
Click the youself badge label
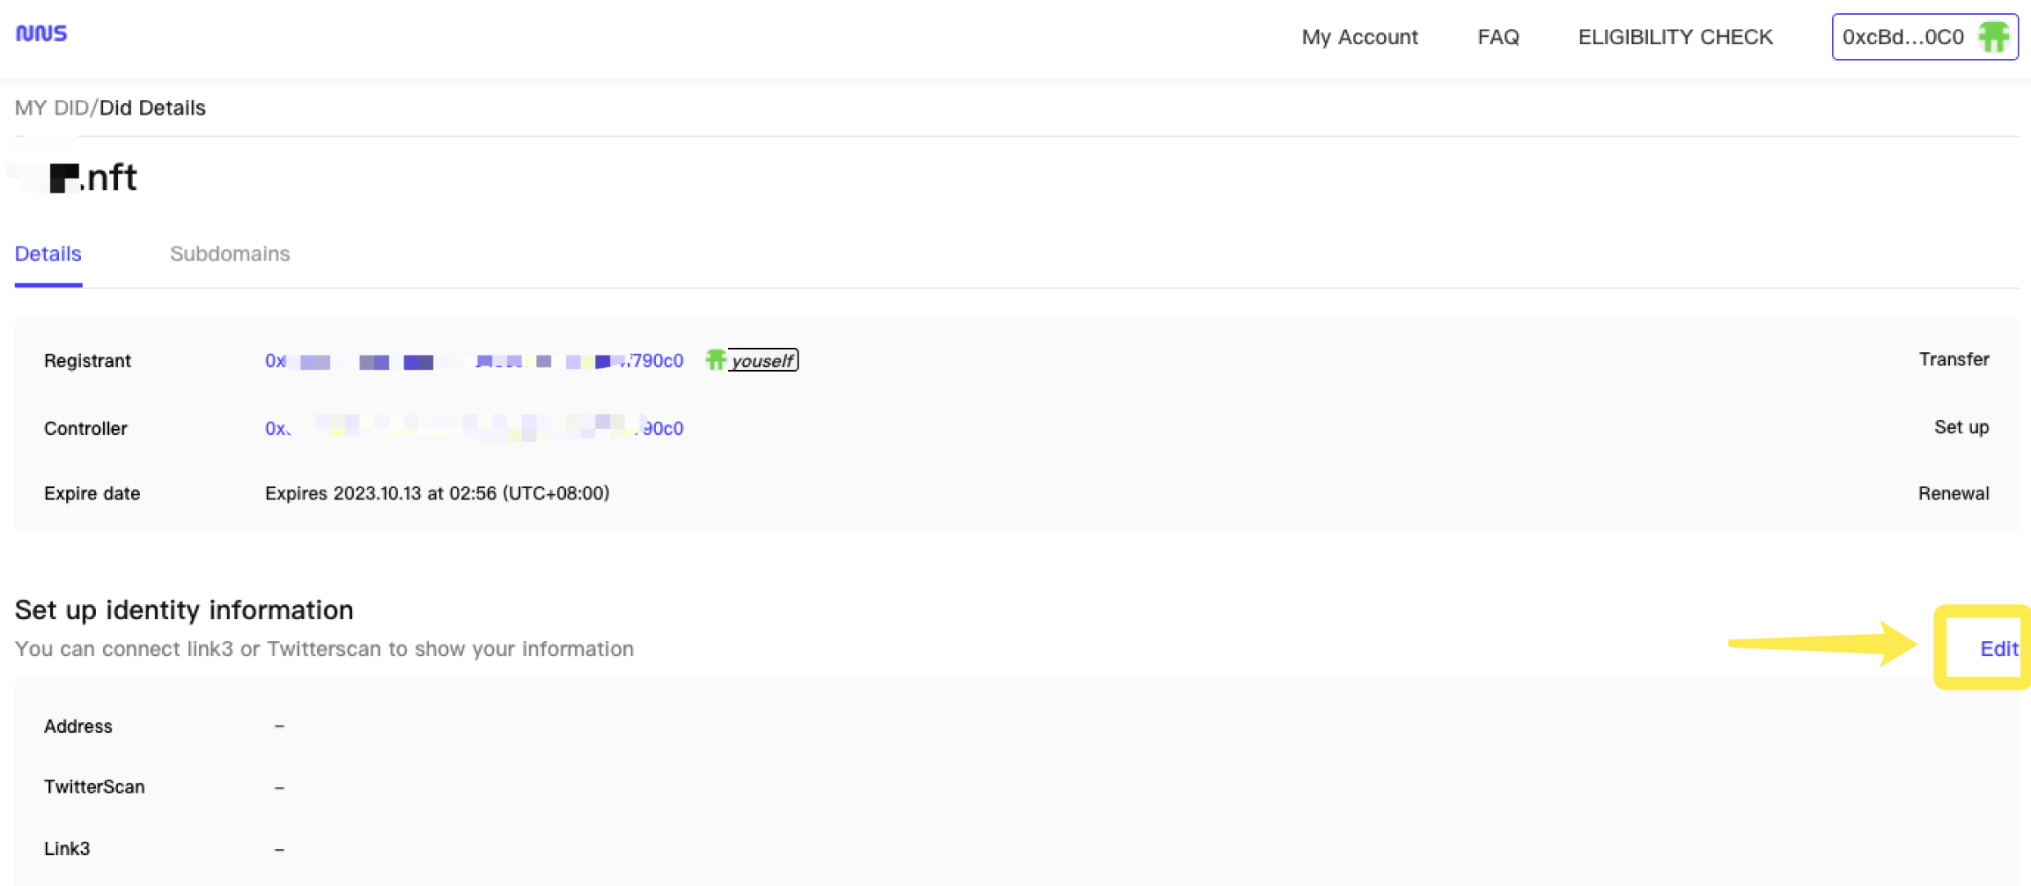pyautogui.click(x=762, y=360)
